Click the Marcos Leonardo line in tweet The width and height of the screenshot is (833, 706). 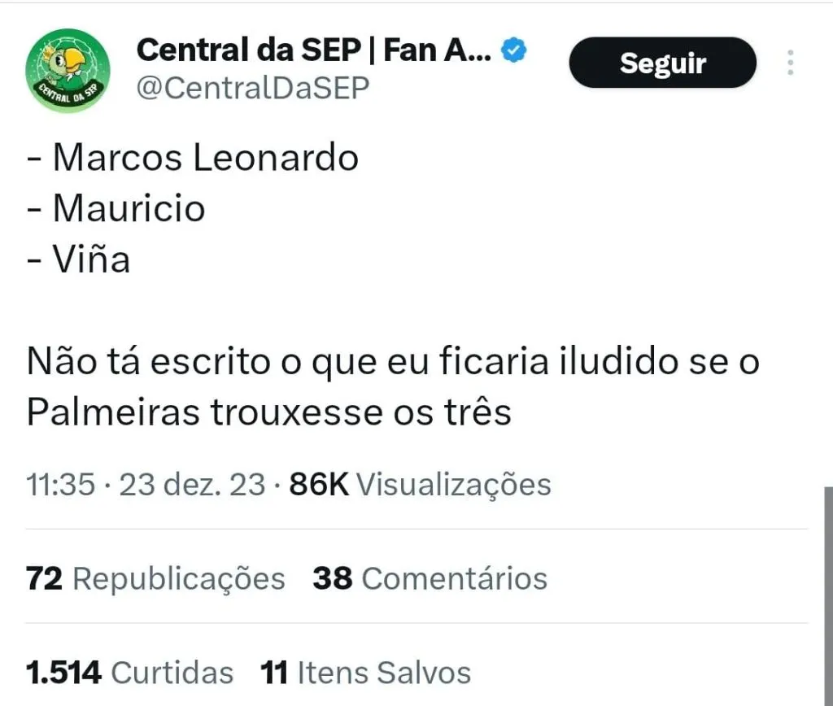[x=193, y=157]
